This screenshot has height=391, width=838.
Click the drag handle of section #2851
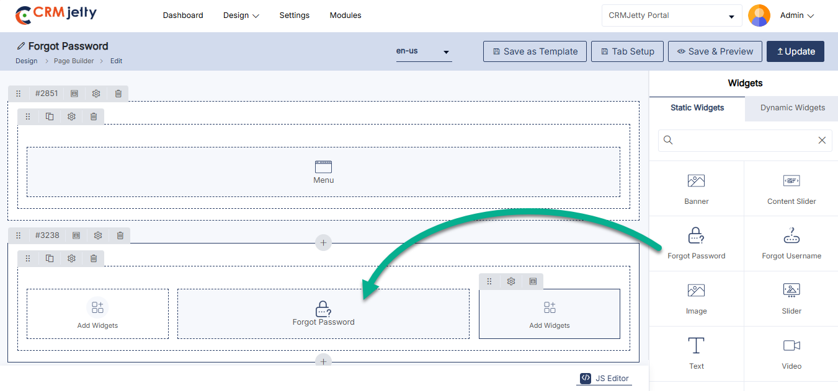[19, 94]
